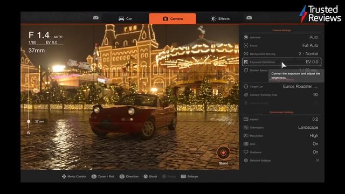
Task: Change the Aperture value from Auto
Action: pos(314,37)
